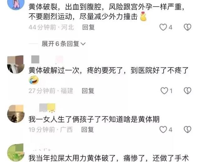Reply to the 19分钟前 广西 comment
This screenshot has height=162, width=199.
[x=87, y=130]
